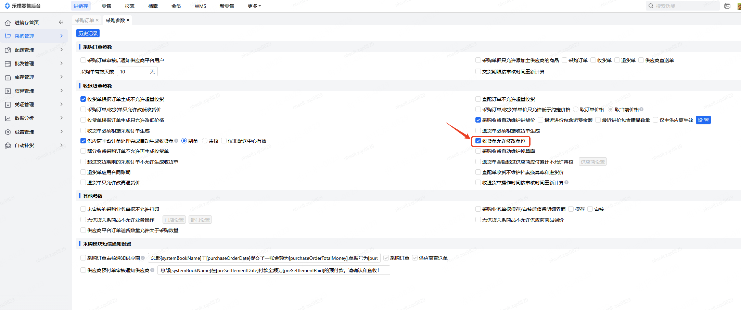Click the 历史记录 button
The image size is (741, 310).
(x=88, y=33)
